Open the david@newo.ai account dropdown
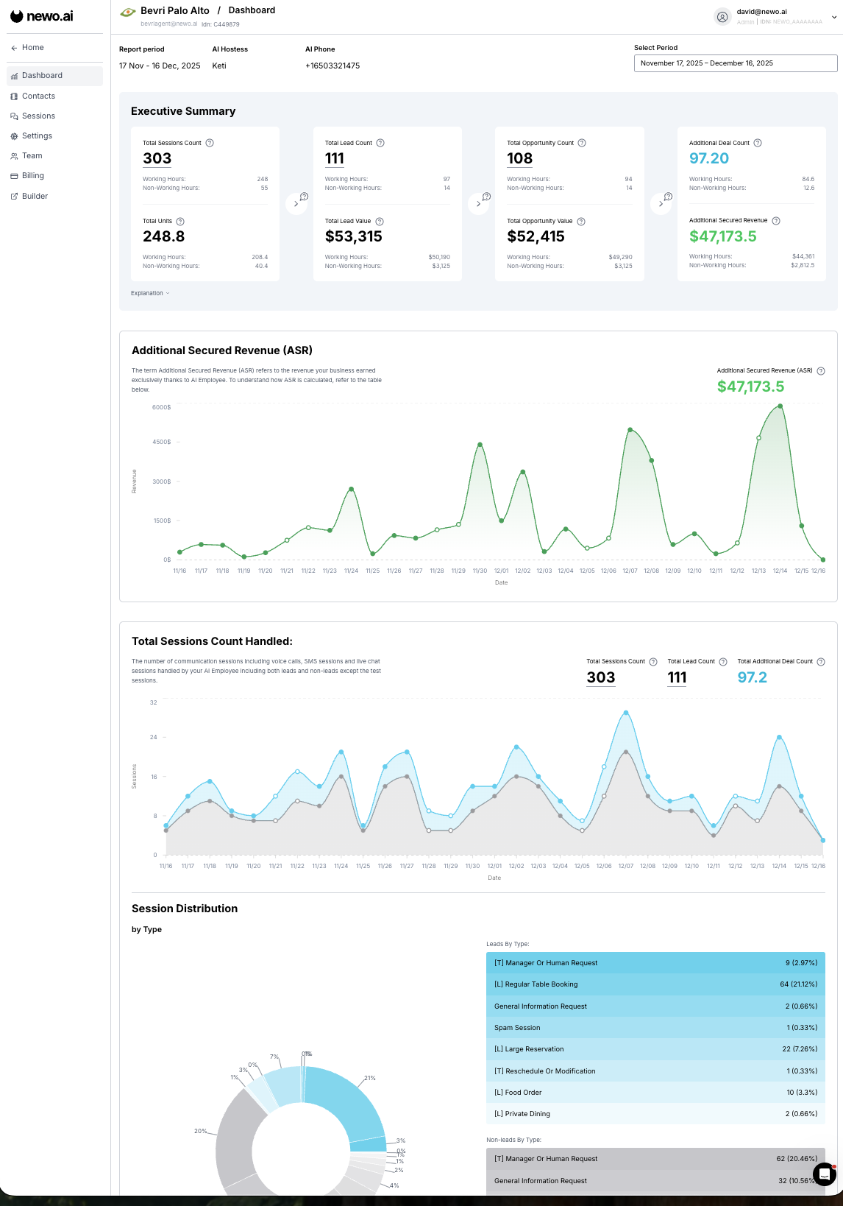The width and height of the screenshot is (843, 1206). click(x=833, y=17)
